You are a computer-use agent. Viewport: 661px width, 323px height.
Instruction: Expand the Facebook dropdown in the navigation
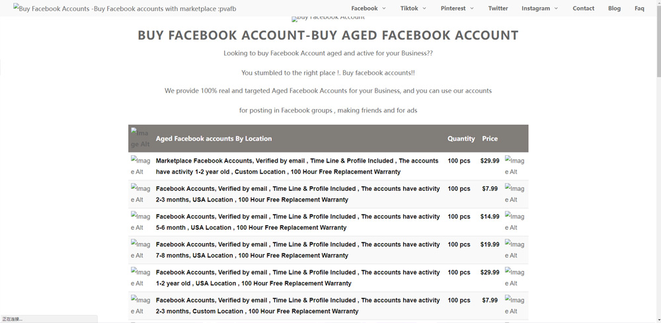(368, 9)
